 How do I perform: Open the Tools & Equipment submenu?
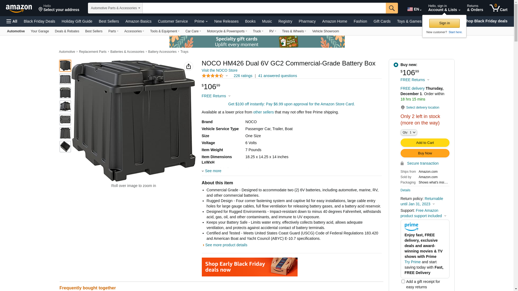click(x=165, y=31)
